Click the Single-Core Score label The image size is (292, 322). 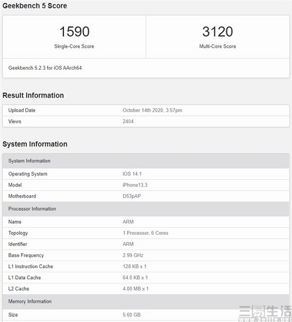(x=74, y=46)
